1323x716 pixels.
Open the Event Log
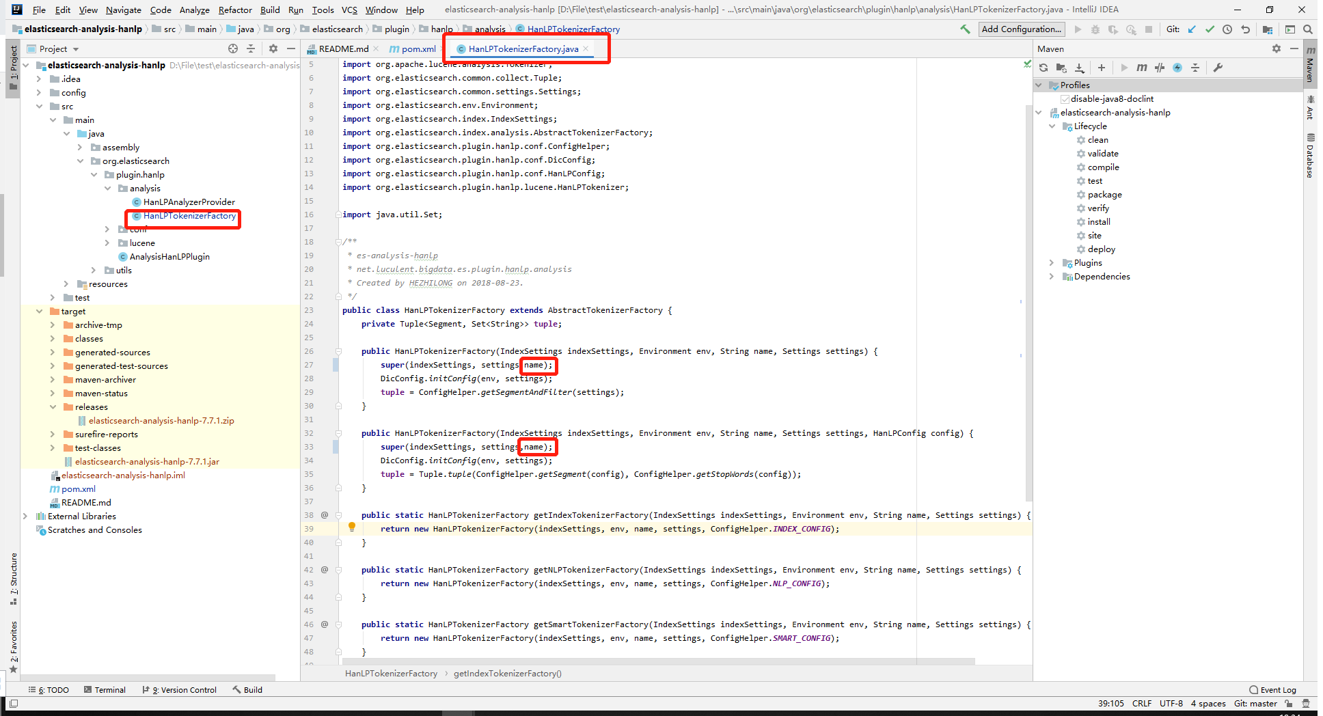click(x=1272, y=690)
